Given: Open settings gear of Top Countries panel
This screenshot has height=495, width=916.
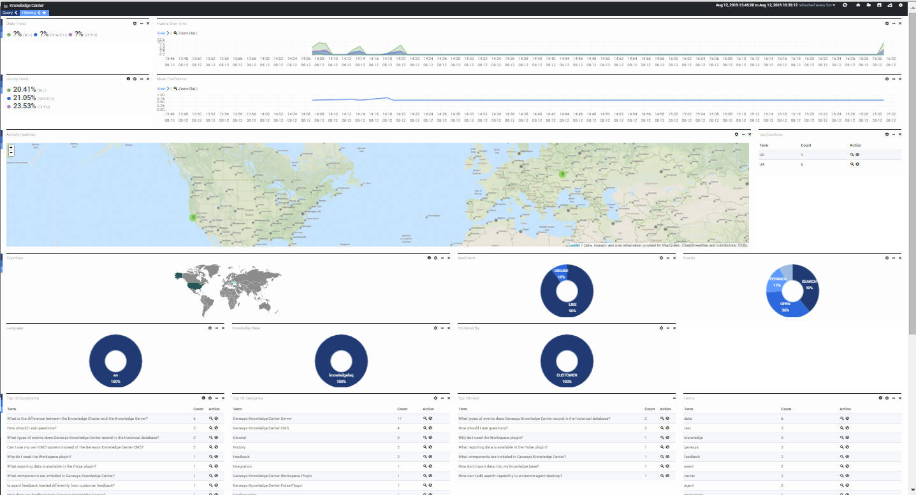Looking at the screenshot, I should 887,134.
